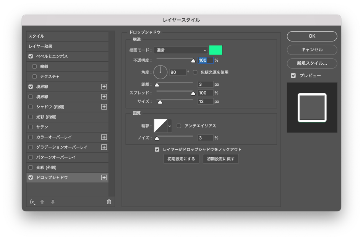The image size is (363, 240).
Task: Select レイヤー効果 in the left list
Action: (67, 46)
